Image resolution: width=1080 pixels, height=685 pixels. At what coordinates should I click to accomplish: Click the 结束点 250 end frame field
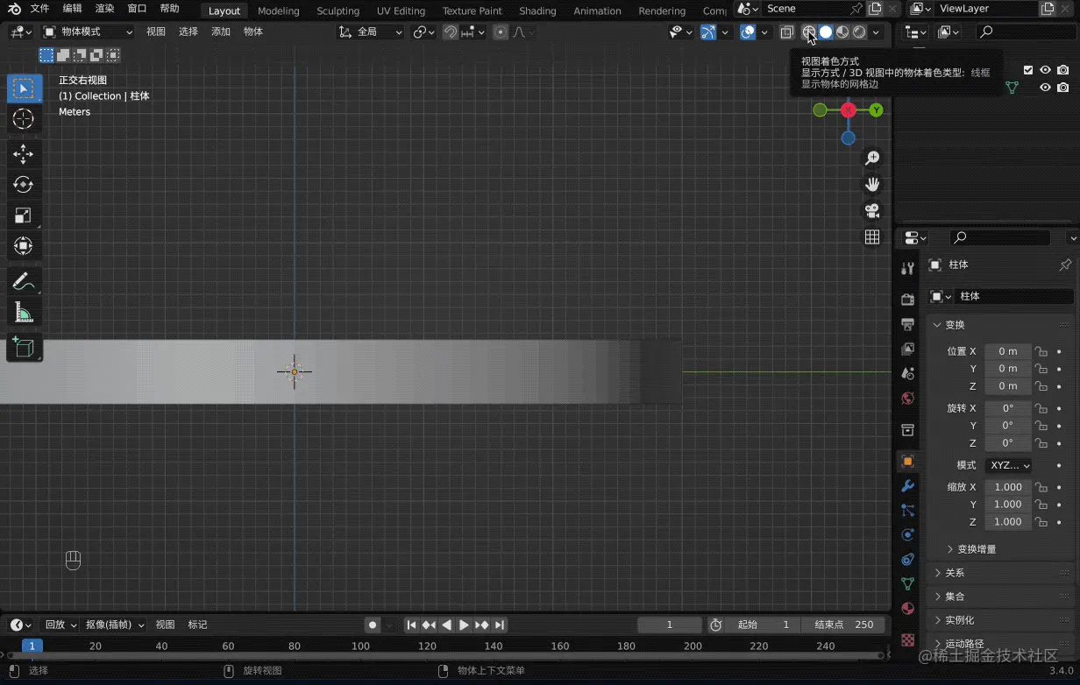[x=844, y=625]
